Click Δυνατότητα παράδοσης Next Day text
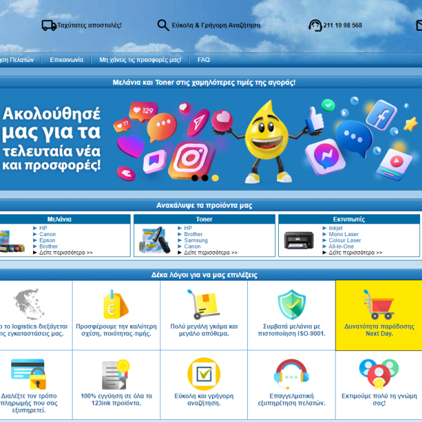The height and width of the screenshot is (422, 422). pyautogui.click(x=379, y=330)
